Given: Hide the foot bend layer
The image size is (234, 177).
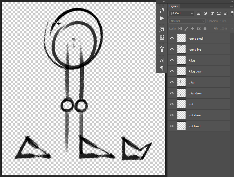Looking at the screenshot, I should coord(172,126).
